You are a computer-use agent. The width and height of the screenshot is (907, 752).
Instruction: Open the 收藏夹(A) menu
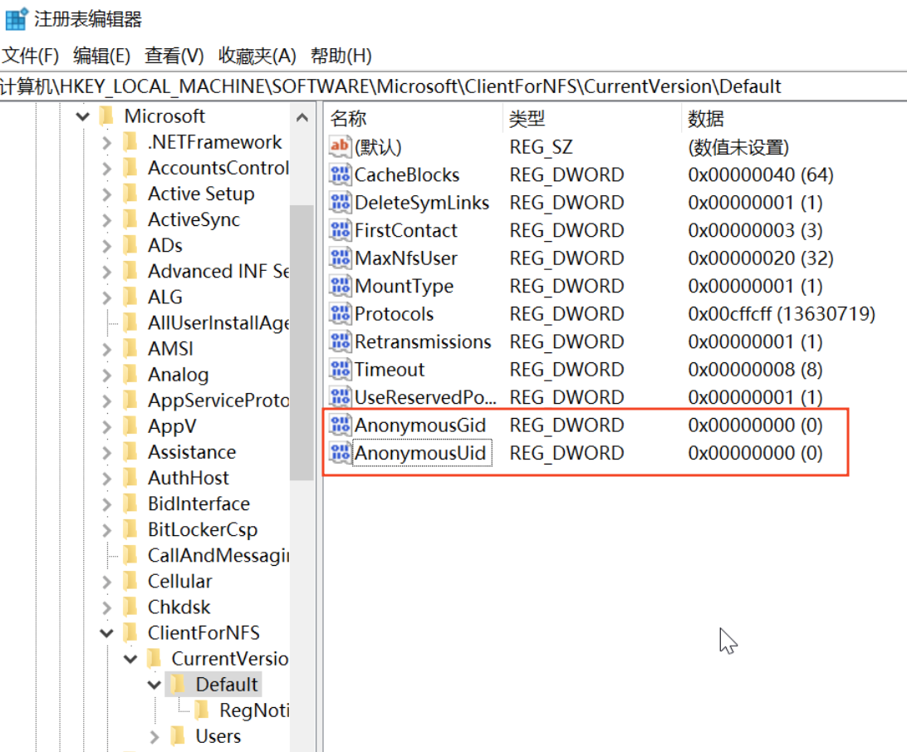click(257, 56)
